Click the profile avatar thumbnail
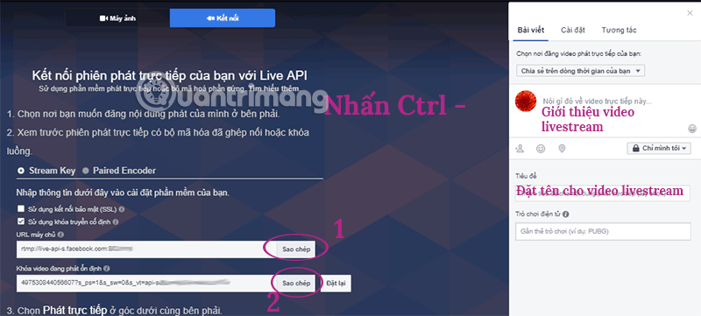This screenshot has width=701, height=316. pyautogui.click(x=526, y=101)
